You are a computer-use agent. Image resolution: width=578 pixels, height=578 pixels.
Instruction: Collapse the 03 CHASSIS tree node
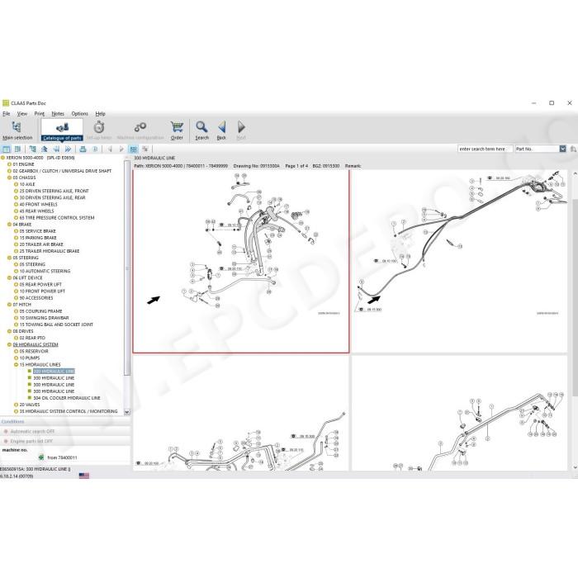10,178
